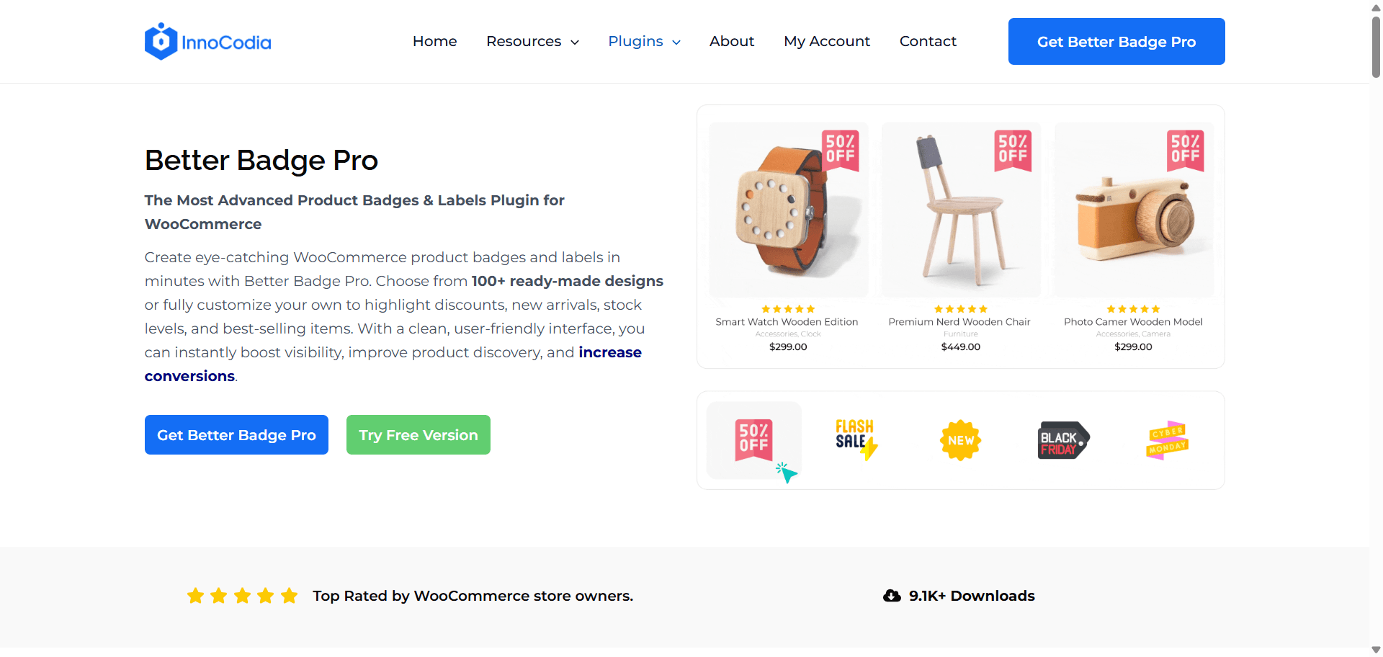Click Photo Camer $299.00 price
The width and height of the screenshot is (1383, 657).
(1134, 347)
